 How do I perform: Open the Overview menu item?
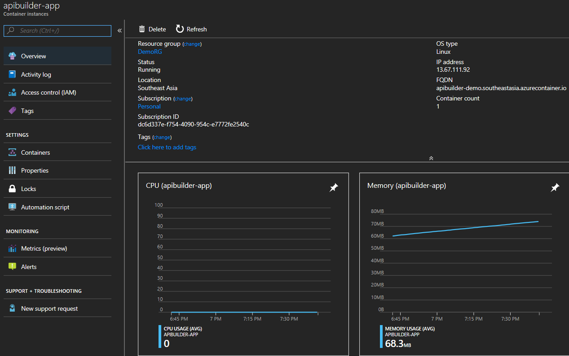click(x=57, y=56)
